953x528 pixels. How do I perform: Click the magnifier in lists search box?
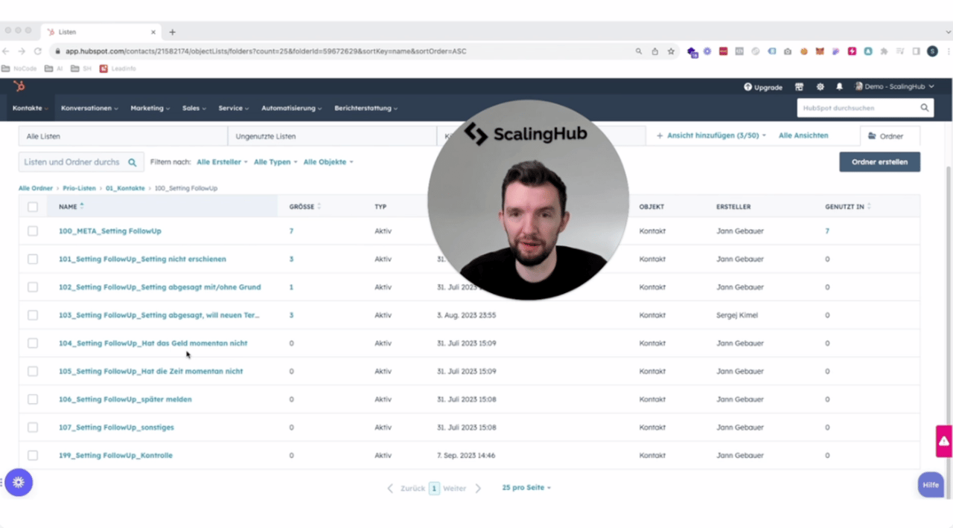(x=133, y=162)
